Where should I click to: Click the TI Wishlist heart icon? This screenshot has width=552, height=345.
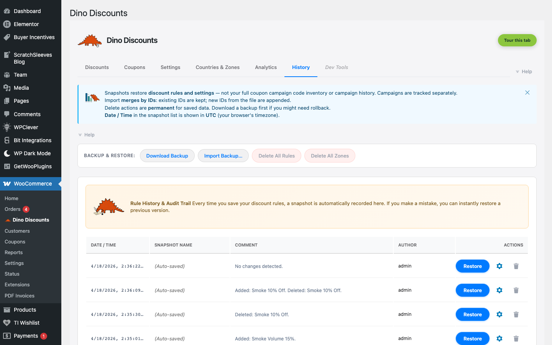tap(7, 323)
